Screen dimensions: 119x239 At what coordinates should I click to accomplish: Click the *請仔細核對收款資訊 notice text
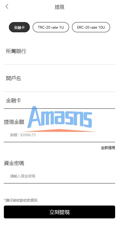[21, 200]
